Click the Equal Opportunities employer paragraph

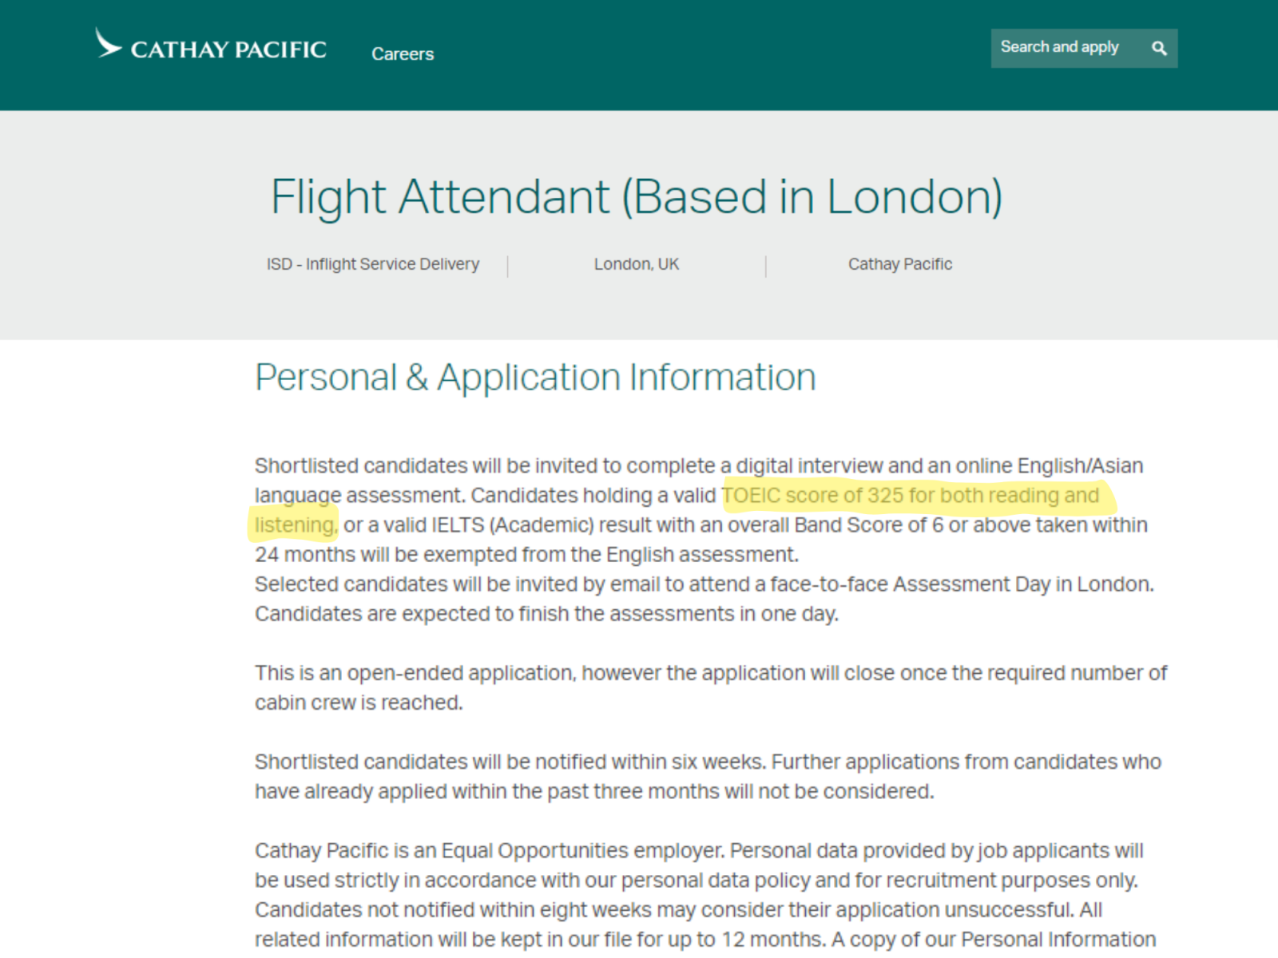point(705,895)
